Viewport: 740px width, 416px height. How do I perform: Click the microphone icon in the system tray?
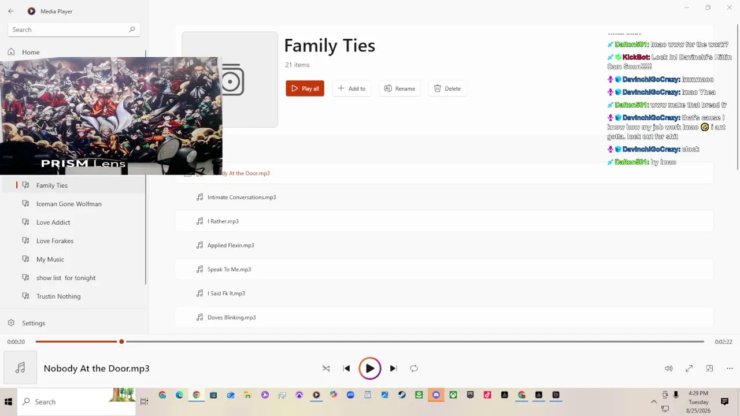point(675,395)
